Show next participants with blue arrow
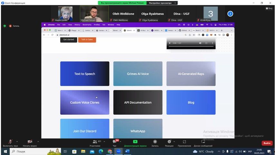 tap(230, 14)
